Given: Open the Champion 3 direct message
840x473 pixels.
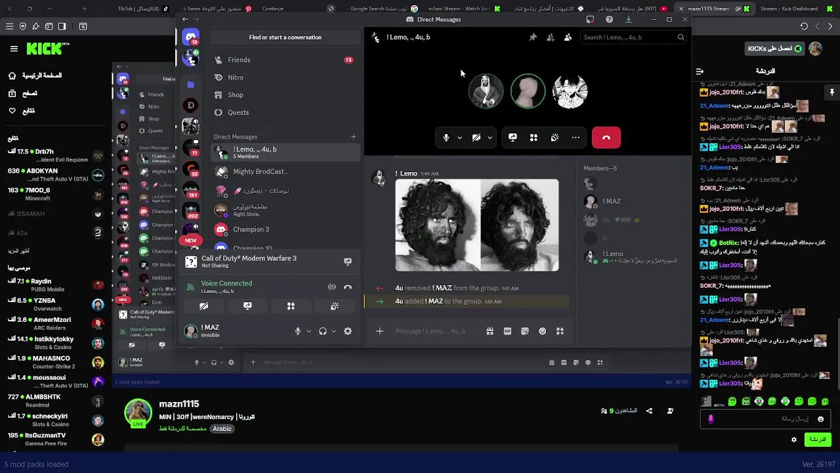Looking at the screenshot, I should tap(285, 229).
